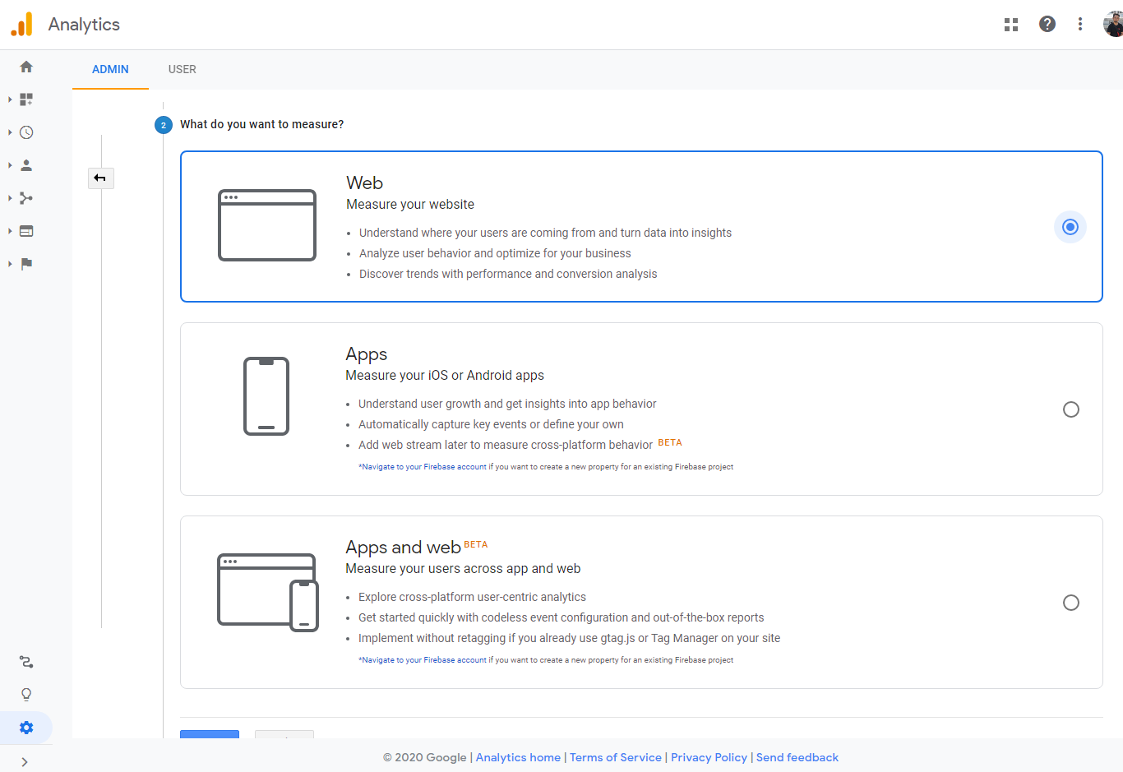Click the Discover lightbulb icon

26,695
